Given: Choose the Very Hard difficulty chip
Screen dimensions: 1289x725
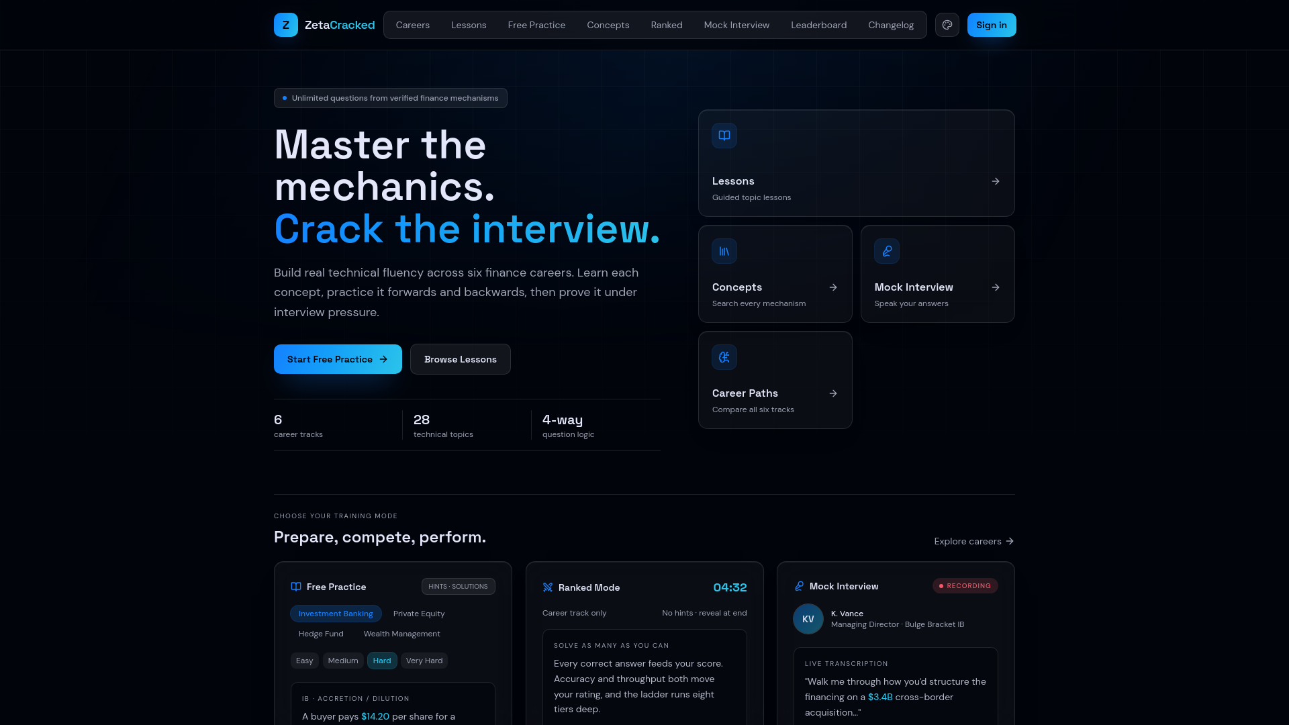Looking at the screenshot, I should click(424, 661).
